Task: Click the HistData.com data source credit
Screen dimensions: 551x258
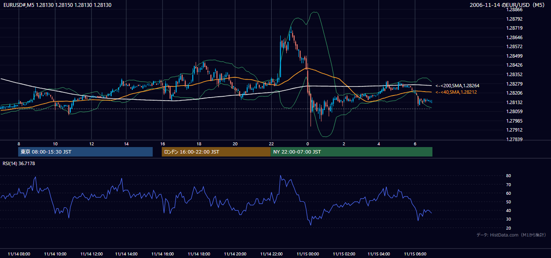Action: pyautogui.click(x=511, y=235)
